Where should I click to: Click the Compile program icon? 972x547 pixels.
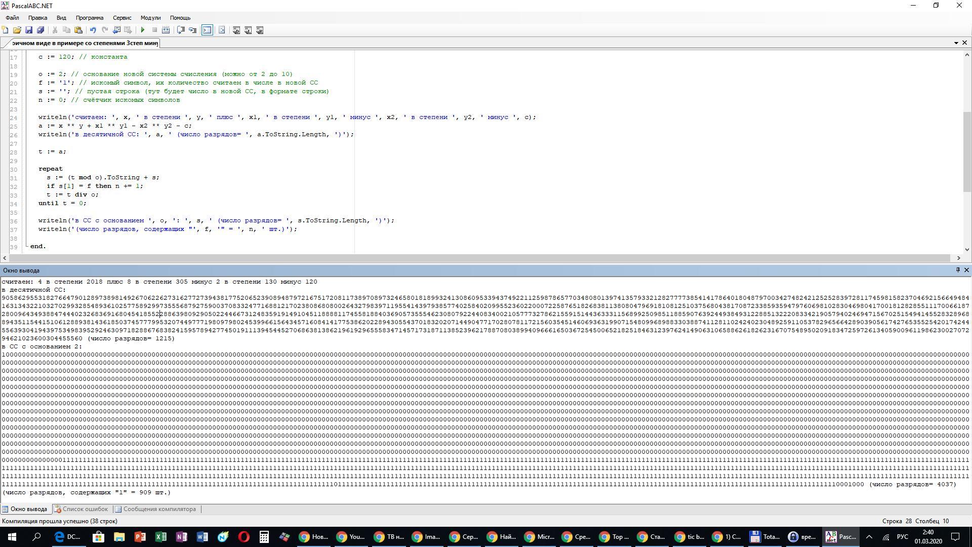[166, 30]
